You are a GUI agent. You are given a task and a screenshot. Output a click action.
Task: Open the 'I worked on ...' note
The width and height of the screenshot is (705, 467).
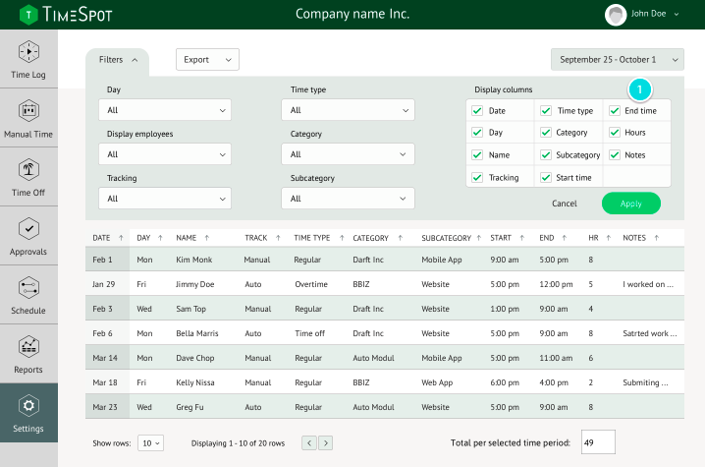point(648,284)
